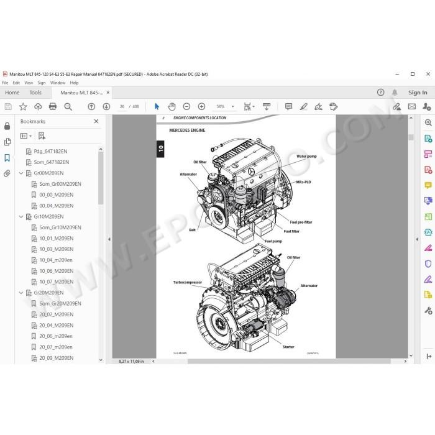The image size is (435, 435).
Task: Click the document vertical scrollbar thumb
Action: pos(411,137)
